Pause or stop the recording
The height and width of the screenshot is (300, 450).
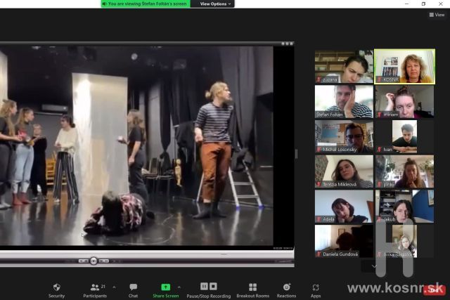point(208,287)
